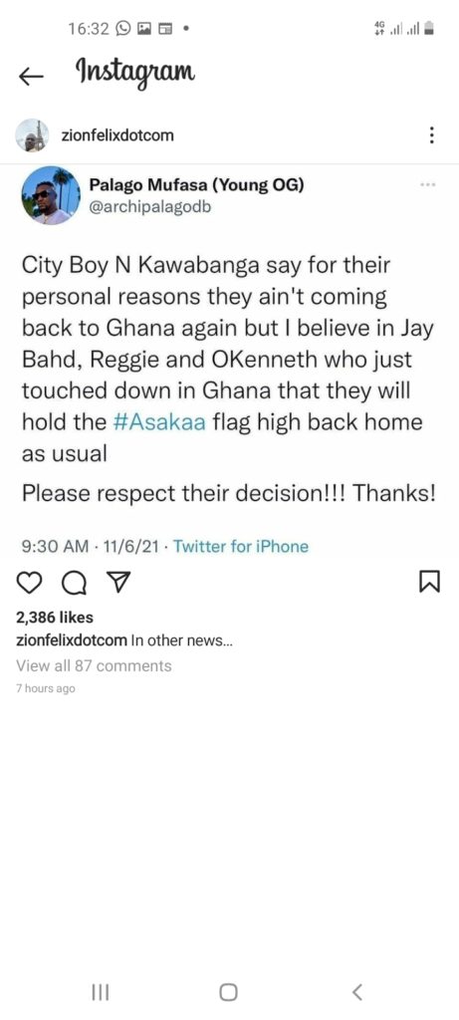The height and width of the screenshot is (1020, 459).
Task: Tap the tweet's gray ellipsis menu
Action: [428, 185]
